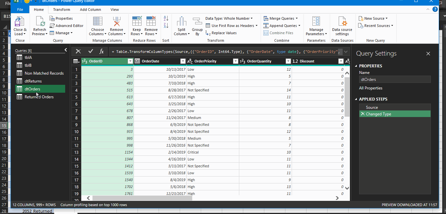Select the Returned Orders query
Screen dimensions: 446x214
pos(40,97)
